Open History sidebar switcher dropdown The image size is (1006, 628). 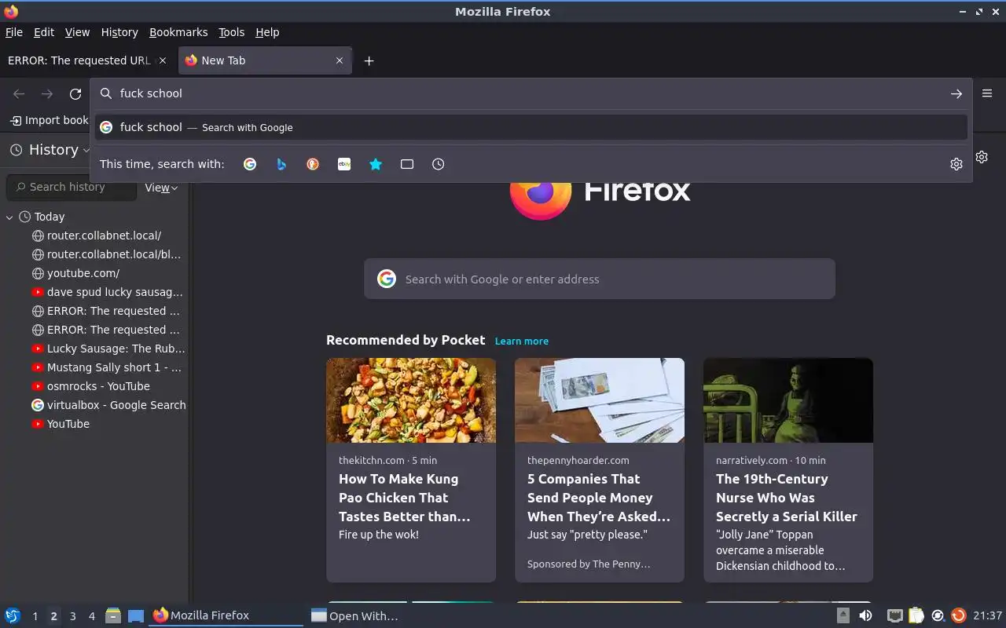tap(50, 149)
